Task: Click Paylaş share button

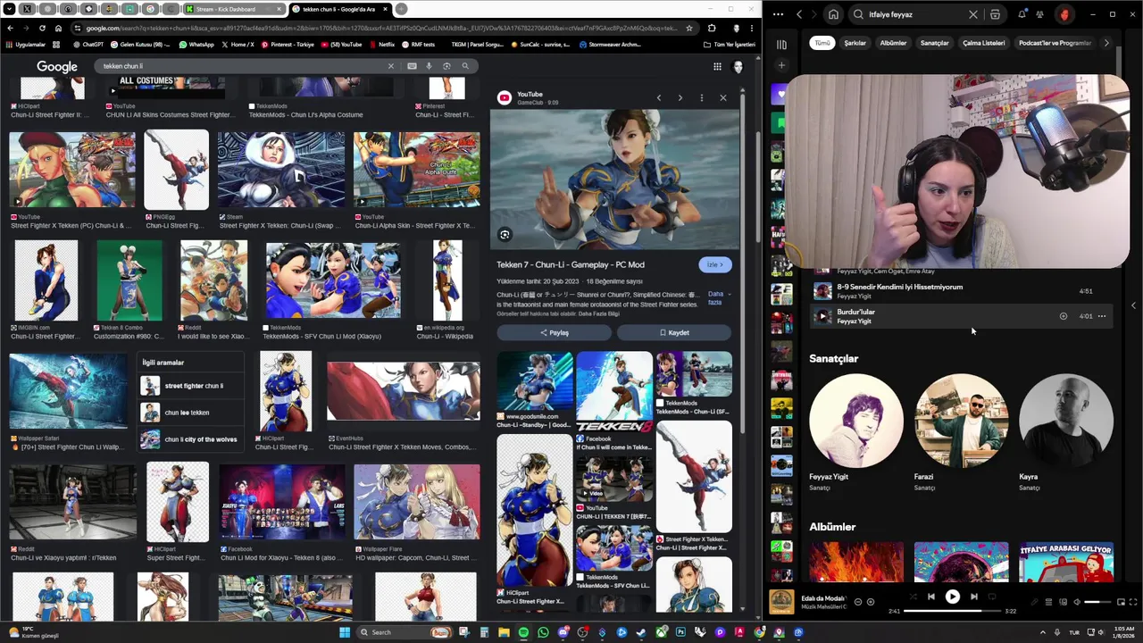Action: (x=554, y=332)
